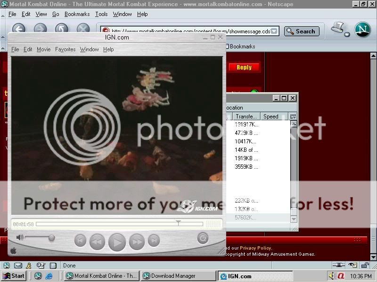The width and height of the screenshot is (377, 282).
Task: Click the Search button in Netscape toolbar
Action: pyautogui.click(x=302, y=31)
